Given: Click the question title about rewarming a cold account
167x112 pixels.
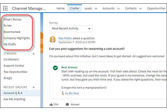Looking at the screenshot, I should point(87,49).
